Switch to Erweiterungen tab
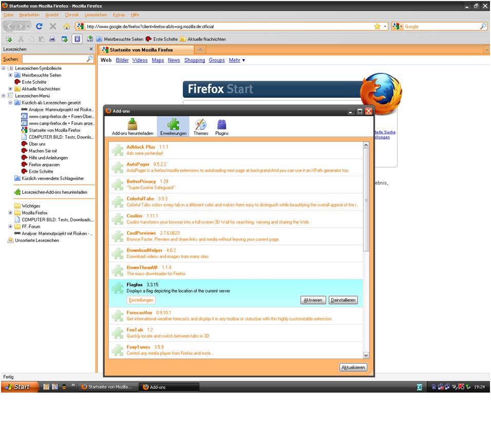 point(173,127)
